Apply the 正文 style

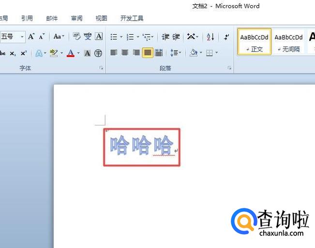(x=255, y=41)
